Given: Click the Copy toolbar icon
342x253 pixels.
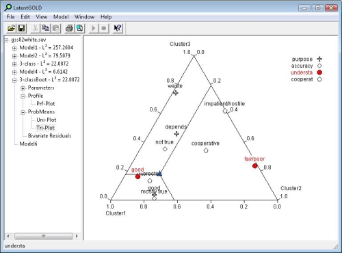Looking at the screenshot, I should pyautogui.click(x=46, y=28).
